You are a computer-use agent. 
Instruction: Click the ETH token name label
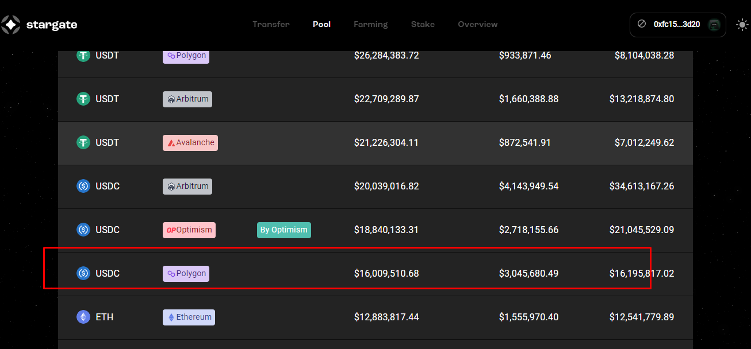point(105,317)
